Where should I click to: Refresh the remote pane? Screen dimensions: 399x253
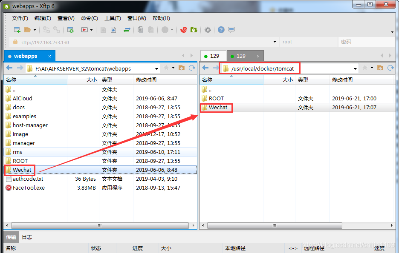[x=390, y=68]
